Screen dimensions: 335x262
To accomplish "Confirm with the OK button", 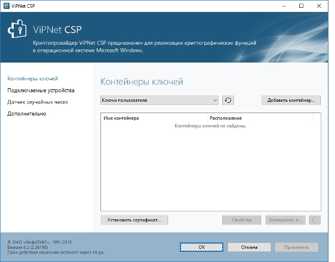I will click(201, 247).
